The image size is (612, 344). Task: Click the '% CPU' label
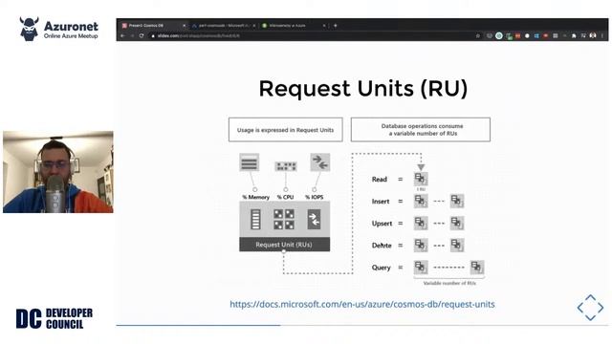285,198
